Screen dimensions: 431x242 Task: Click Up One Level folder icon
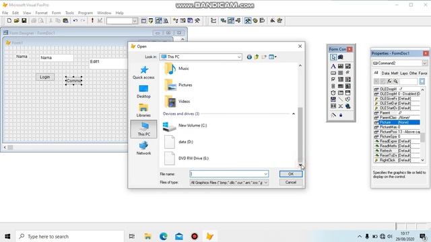[257, 56]
